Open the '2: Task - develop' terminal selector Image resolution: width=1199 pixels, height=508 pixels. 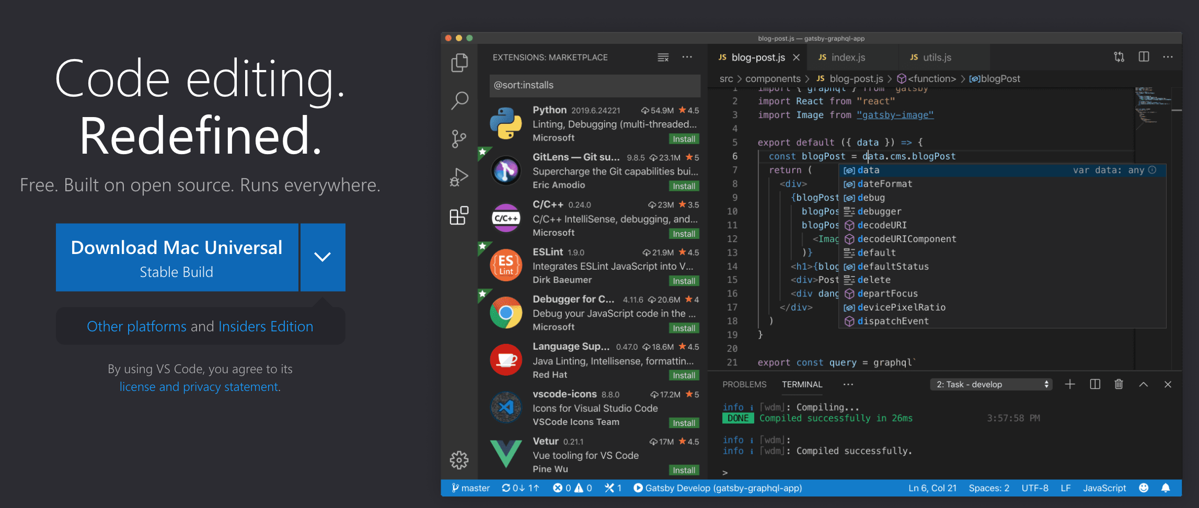click(x=991, y=385)
